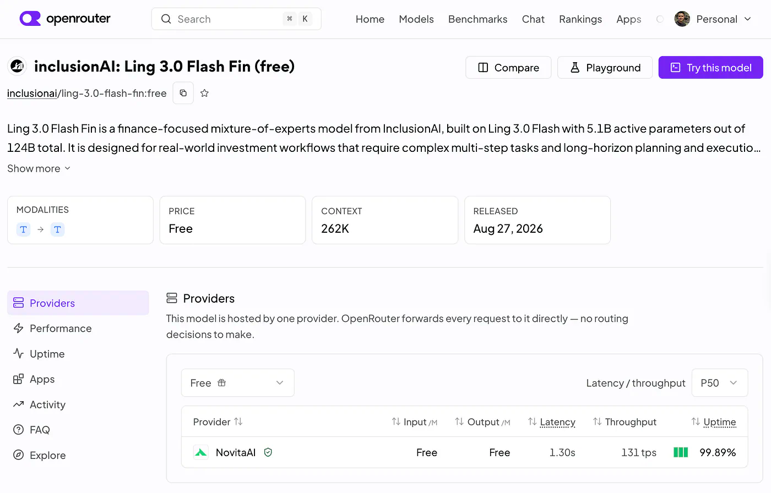
Task: Click the model title heading
Action: [x=165, y=67]
